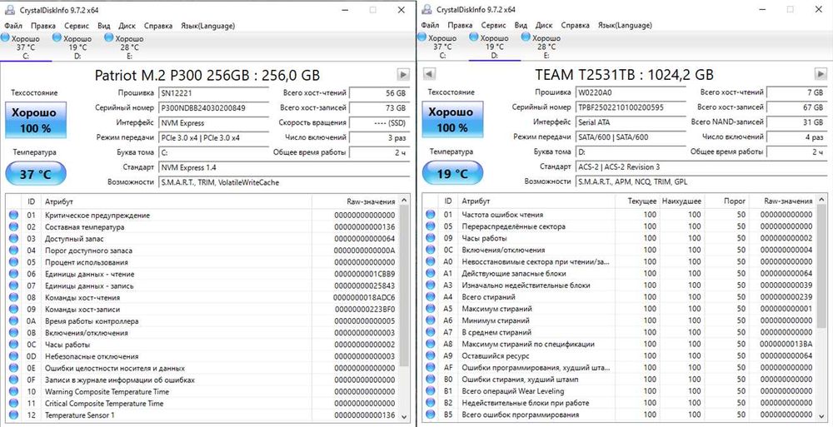833x427 pixels.
Task: Click status icon for Всего ошибок программирования row
Action: [431, 415]
